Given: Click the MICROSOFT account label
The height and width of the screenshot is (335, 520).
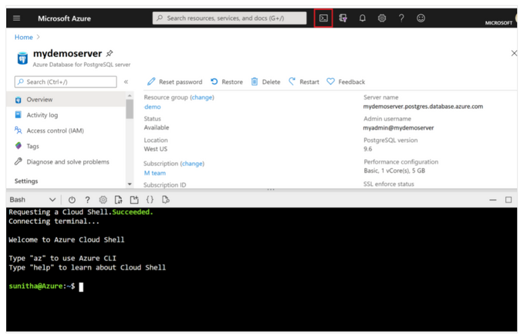Looking at the screenshot, I should pyautogui.click(x=499, y=23).
